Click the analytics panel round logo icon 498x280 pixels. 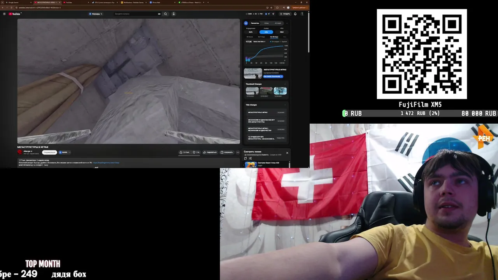click(x=246, y=23)
